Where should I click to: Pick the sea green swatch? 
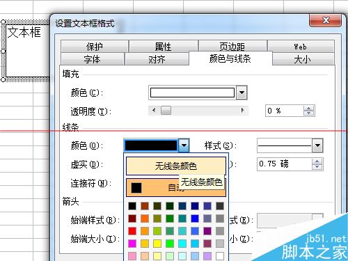click(170, 231)
